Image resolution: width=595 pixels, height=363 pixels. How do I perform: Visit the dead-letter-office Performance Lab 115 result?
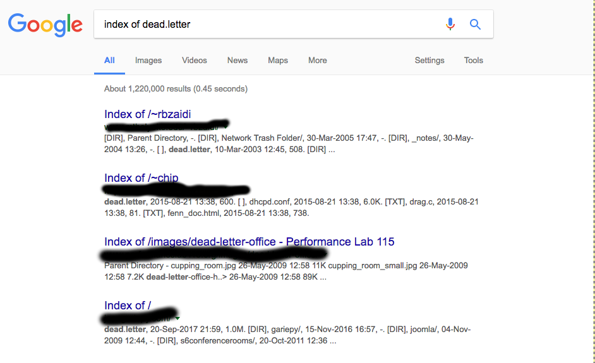pyautogui.click(x=249, y=242)
